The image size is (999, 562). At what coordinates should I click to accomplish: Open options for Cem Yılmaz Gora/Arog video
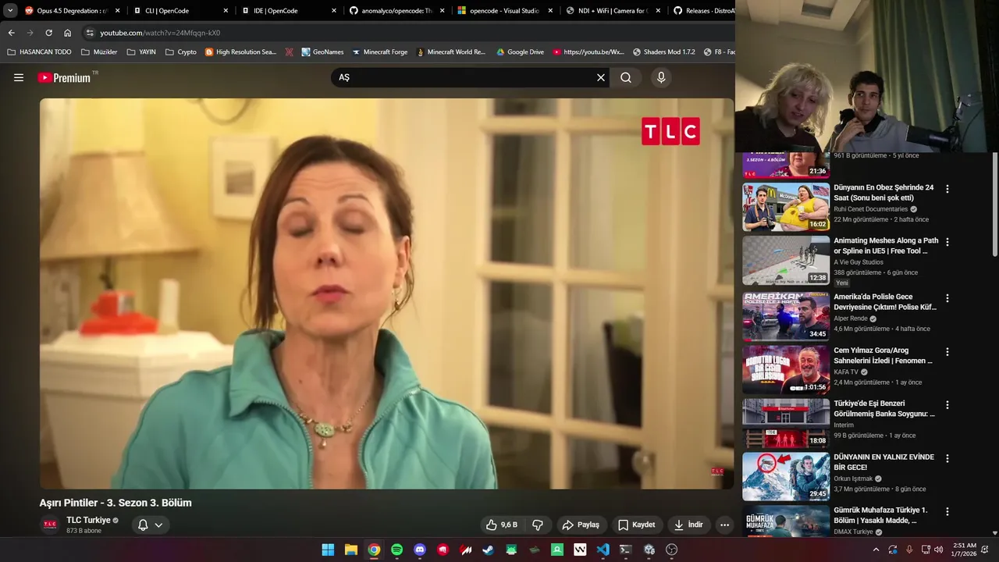pyautogui.click(x=947, y=351)
